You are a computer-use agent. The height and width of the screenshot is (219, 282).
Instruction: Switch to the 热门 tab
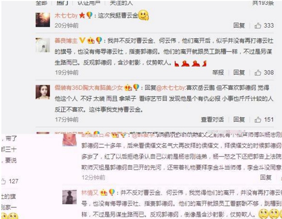pos(62,3)
